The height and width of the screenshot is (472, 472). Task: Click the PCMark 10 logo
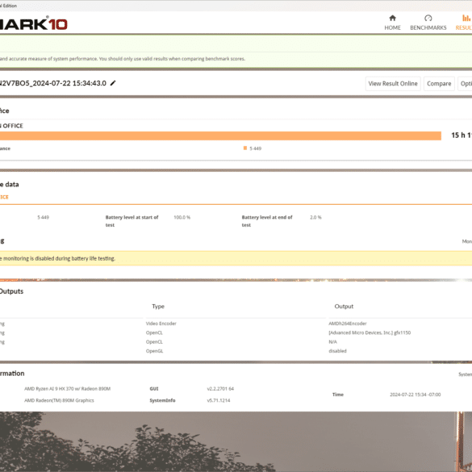coord(33,23)
